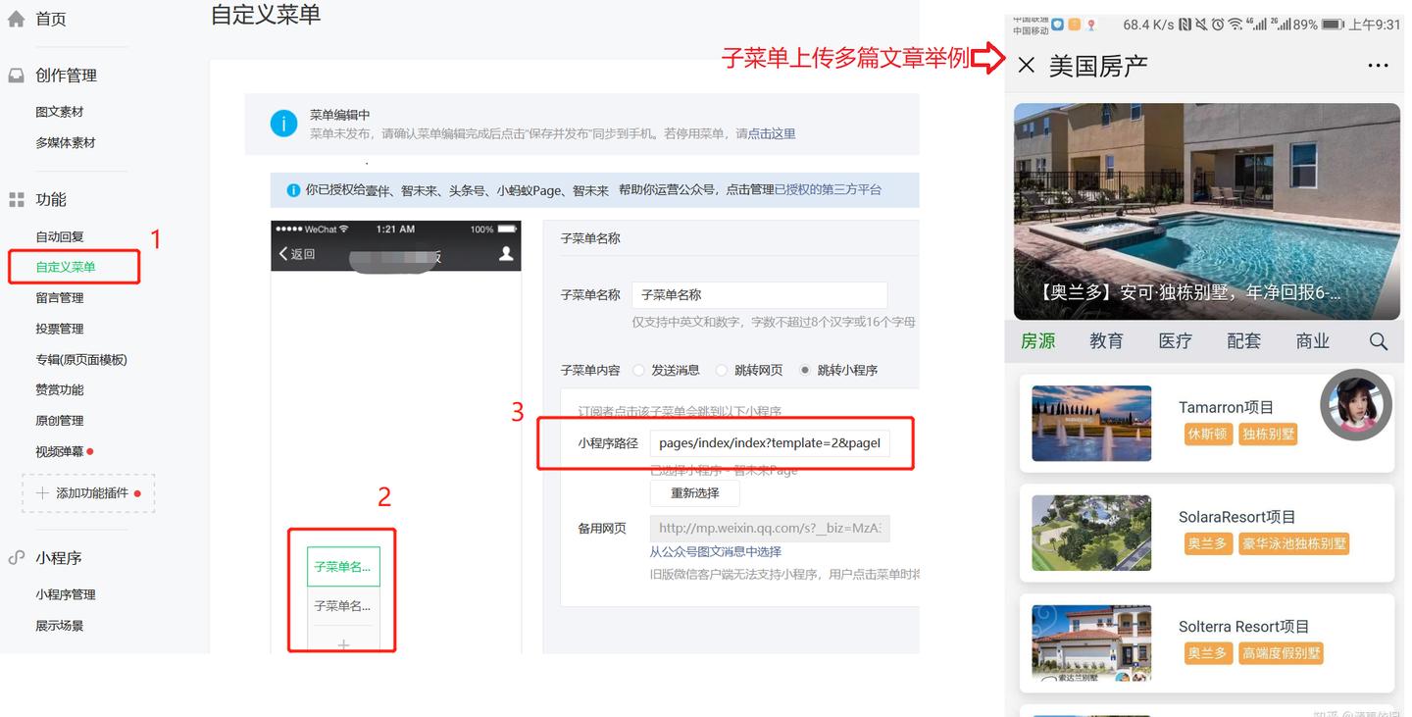The width and height of the screenshot is (1412, 717).
Task: Tap the 休斯顿 tag on Tamarron
Action: click(x=1208, y=434)
